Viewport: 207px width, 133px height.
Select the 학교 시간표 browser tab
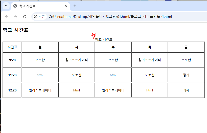coord(40,6)
